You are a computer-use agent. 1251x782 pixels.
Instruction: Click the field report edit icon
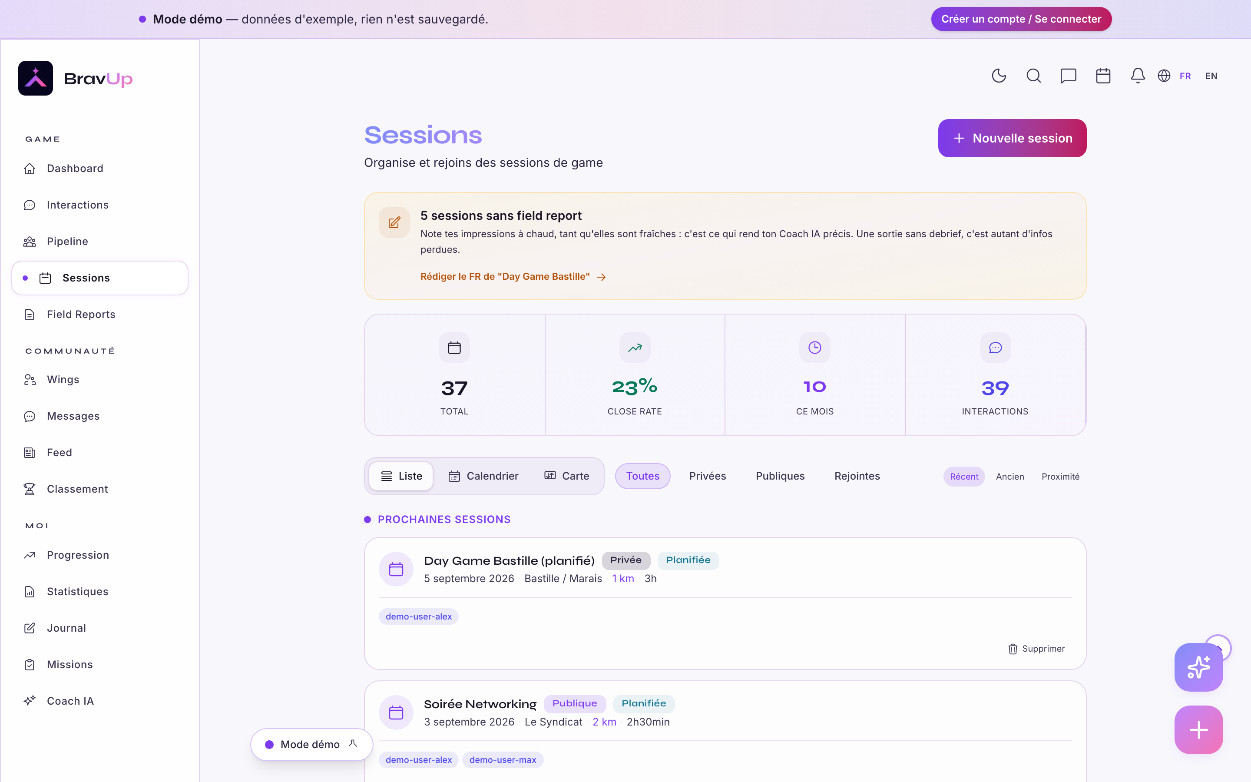coord(394,222)
